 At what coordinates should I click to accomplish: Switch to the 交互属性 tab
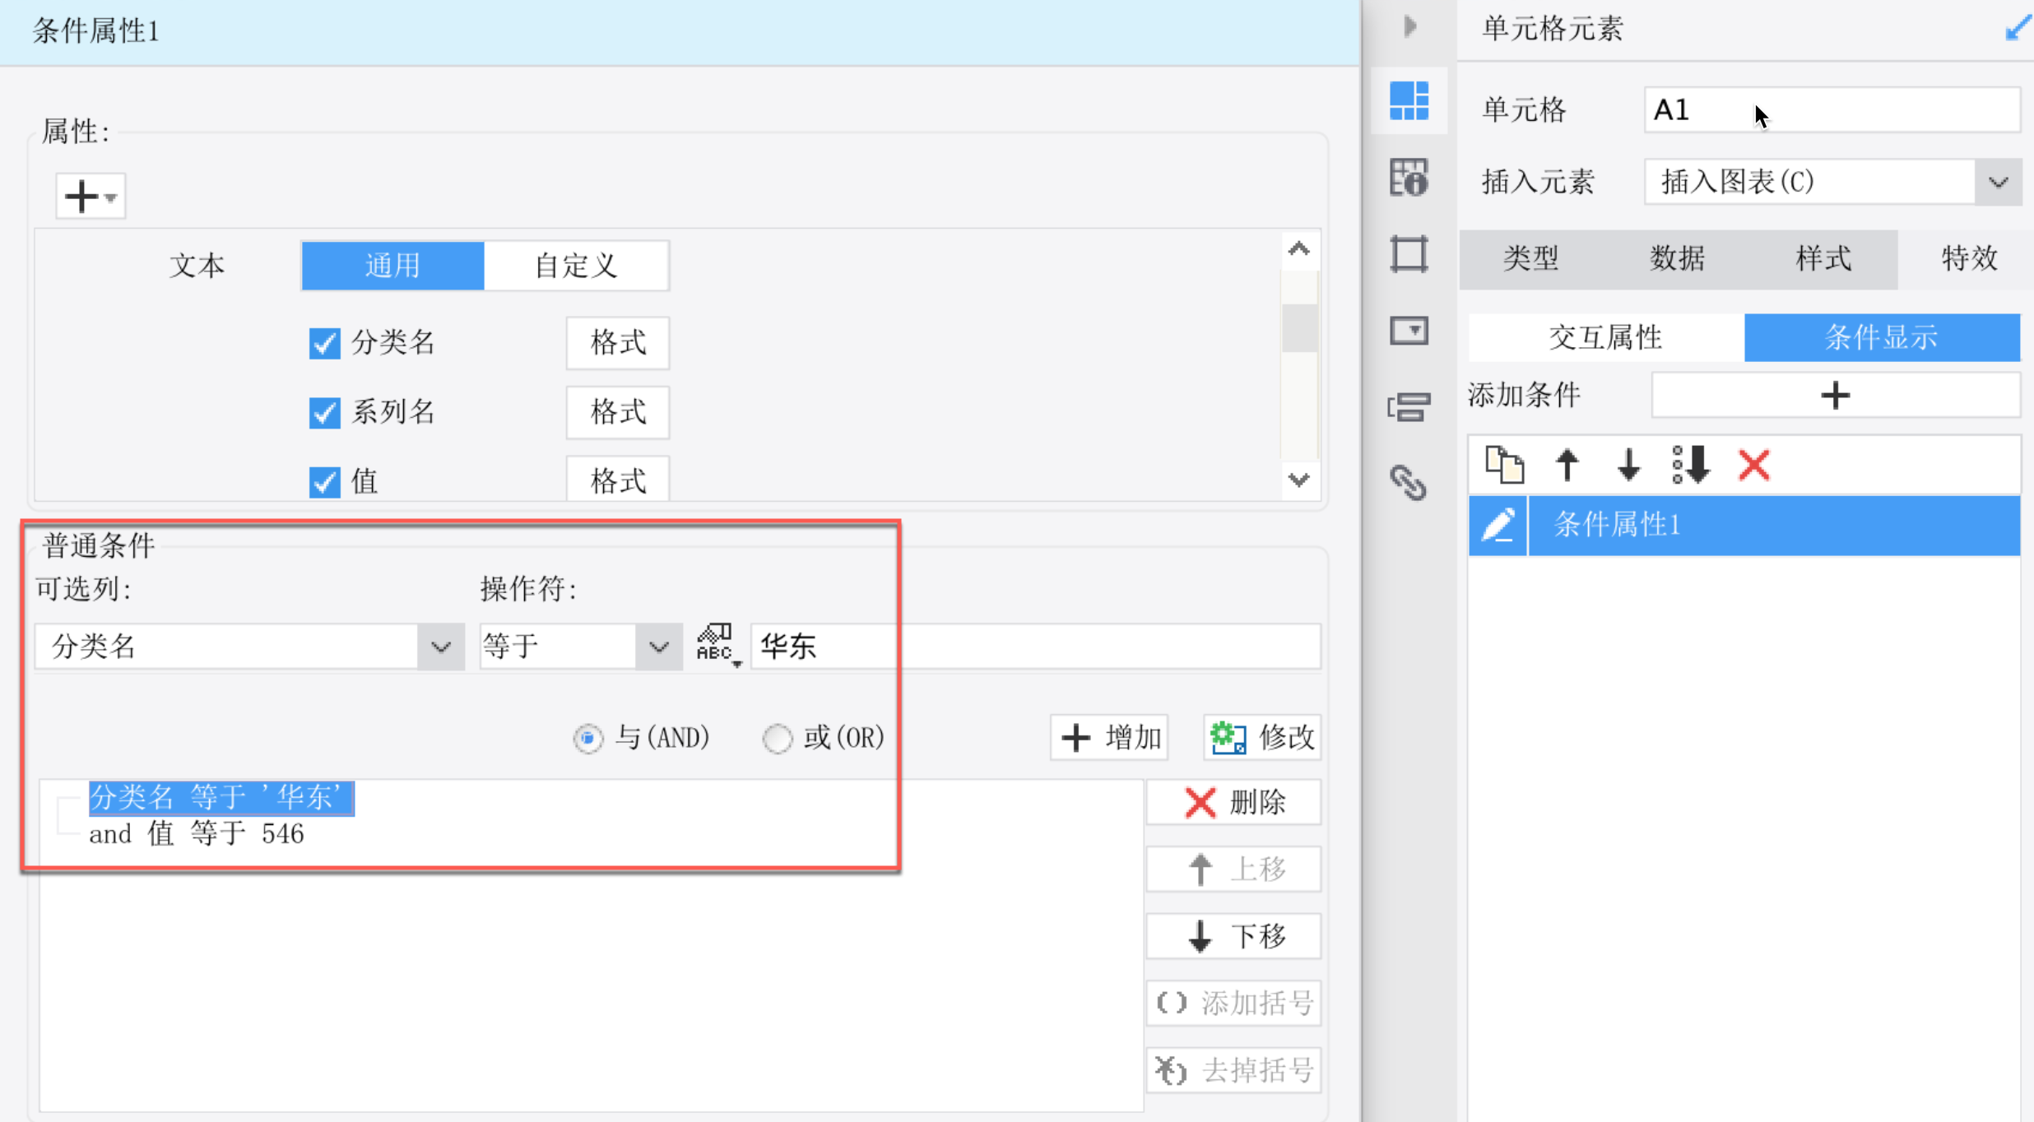click(1605, 337)
